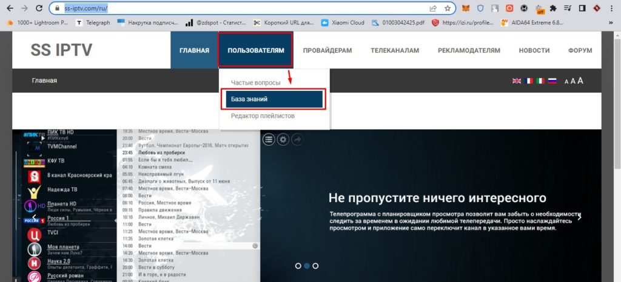Viewport: 621px width, 282px height.
Task: Open the РЕКЛАМОДАТЕЛЯМ menu item
Action: click(469, 51)
